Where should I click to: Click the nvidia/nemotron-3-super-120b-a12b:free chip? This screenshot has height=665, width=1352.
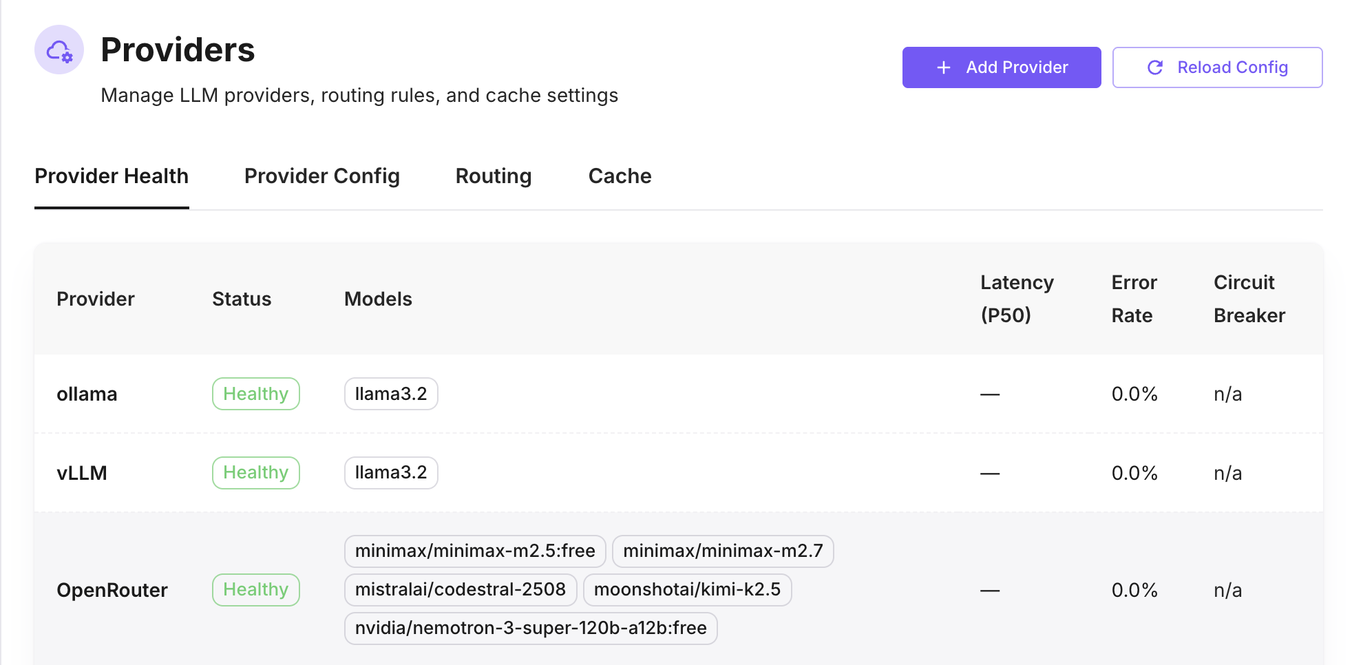[x=531, y=628]
